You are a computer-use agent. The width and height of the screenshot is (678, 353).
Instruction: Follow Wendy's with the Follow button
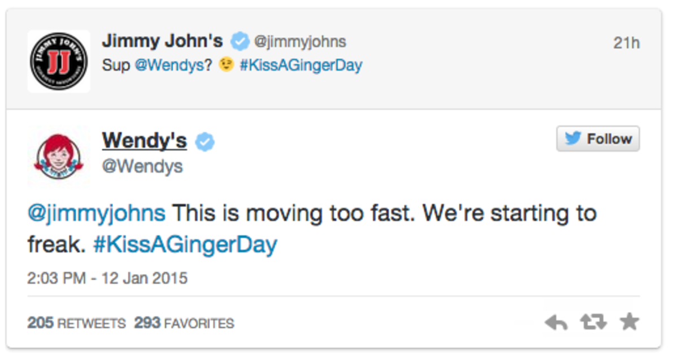pyautogui.click(x=598, y=139)
